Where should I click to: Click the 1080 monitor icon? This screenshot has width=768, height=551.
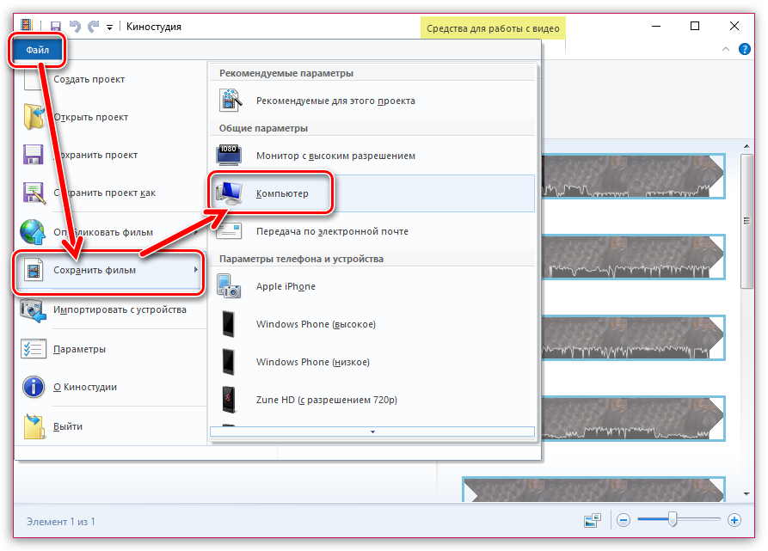click(229, 155)
